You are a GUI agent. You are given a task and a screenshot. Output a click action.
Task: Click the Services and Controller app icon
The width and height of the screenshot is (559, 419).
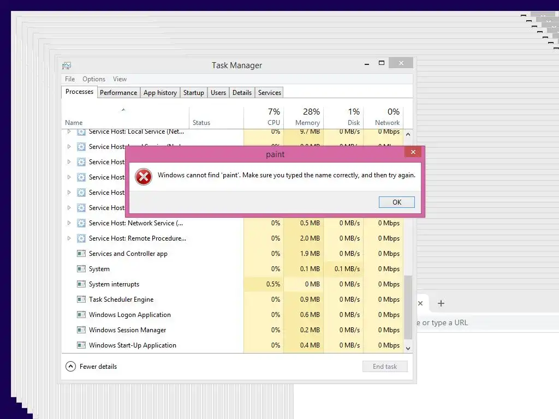pos(81,254)
